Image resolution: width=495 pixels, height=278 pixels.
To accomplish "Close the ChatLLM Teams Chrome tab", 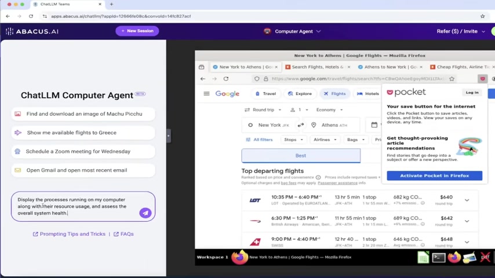I will coord(100,4).
